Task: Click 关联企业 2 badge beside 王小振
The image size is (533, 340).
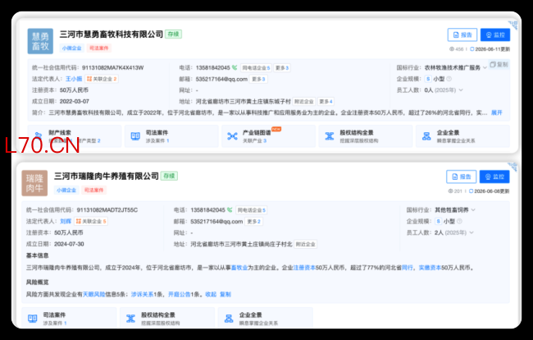Action: [102, 79]
